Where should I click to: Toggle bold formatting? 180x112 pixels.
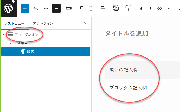pyautogui.click(x=141, y=8)
